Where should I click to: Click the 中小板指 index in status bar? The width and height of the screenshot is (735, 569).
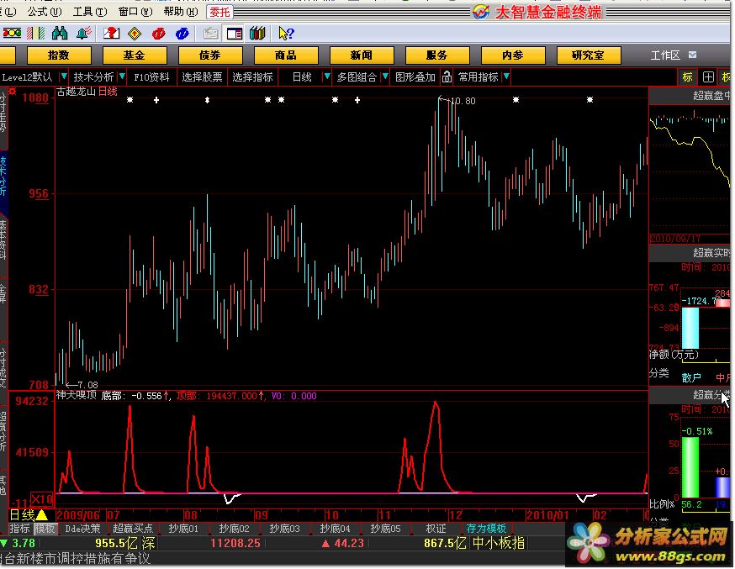click(x=499, y=543)
